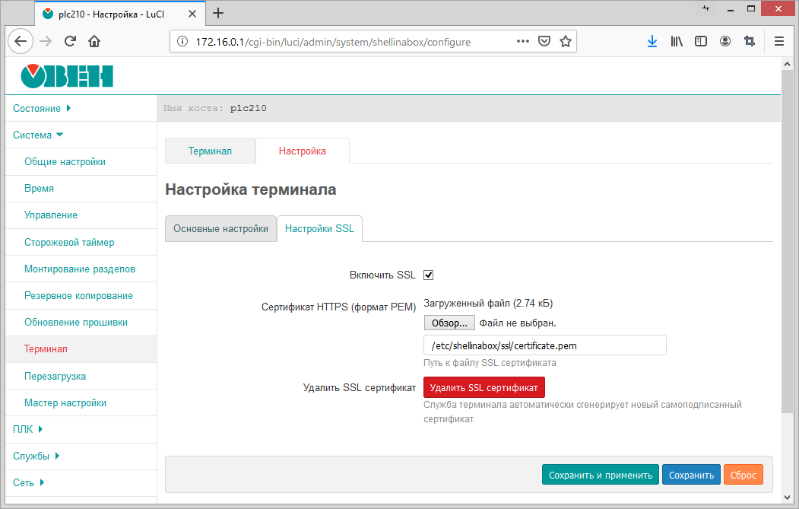Expand the Службы sidebar section

[36, 456]
